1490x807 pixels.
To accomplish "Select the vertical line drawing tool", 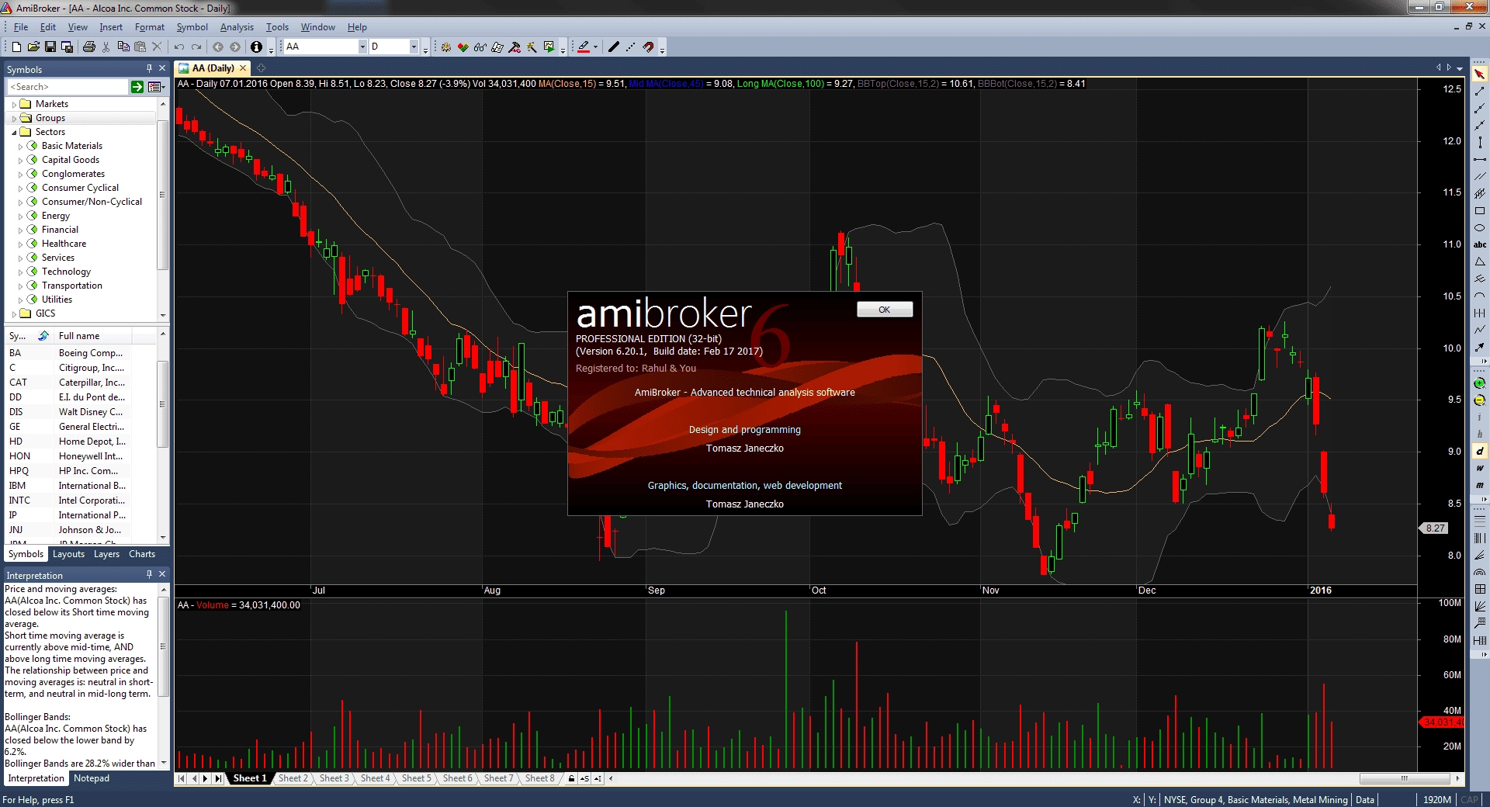I will click(x=1479, y=142).
